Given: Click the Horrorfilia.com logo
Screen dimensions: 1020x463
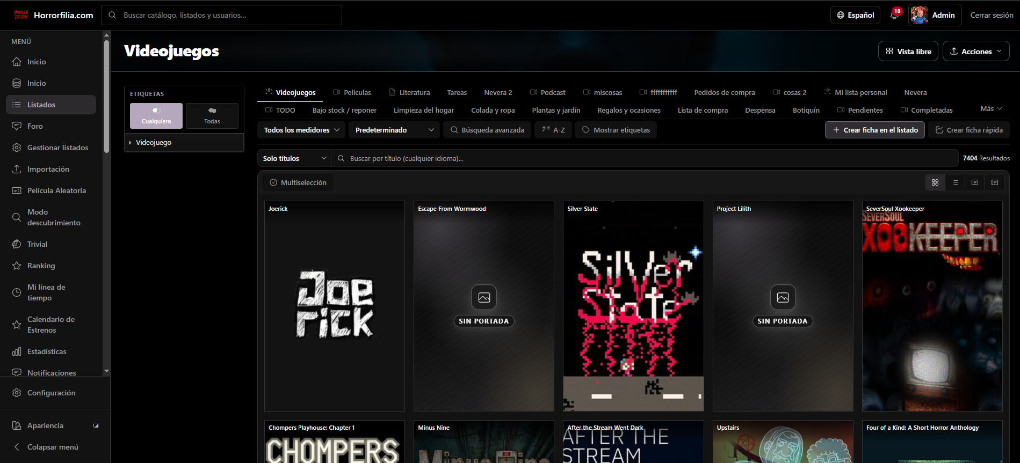Looking at the screenshot, I should [53, 15].
